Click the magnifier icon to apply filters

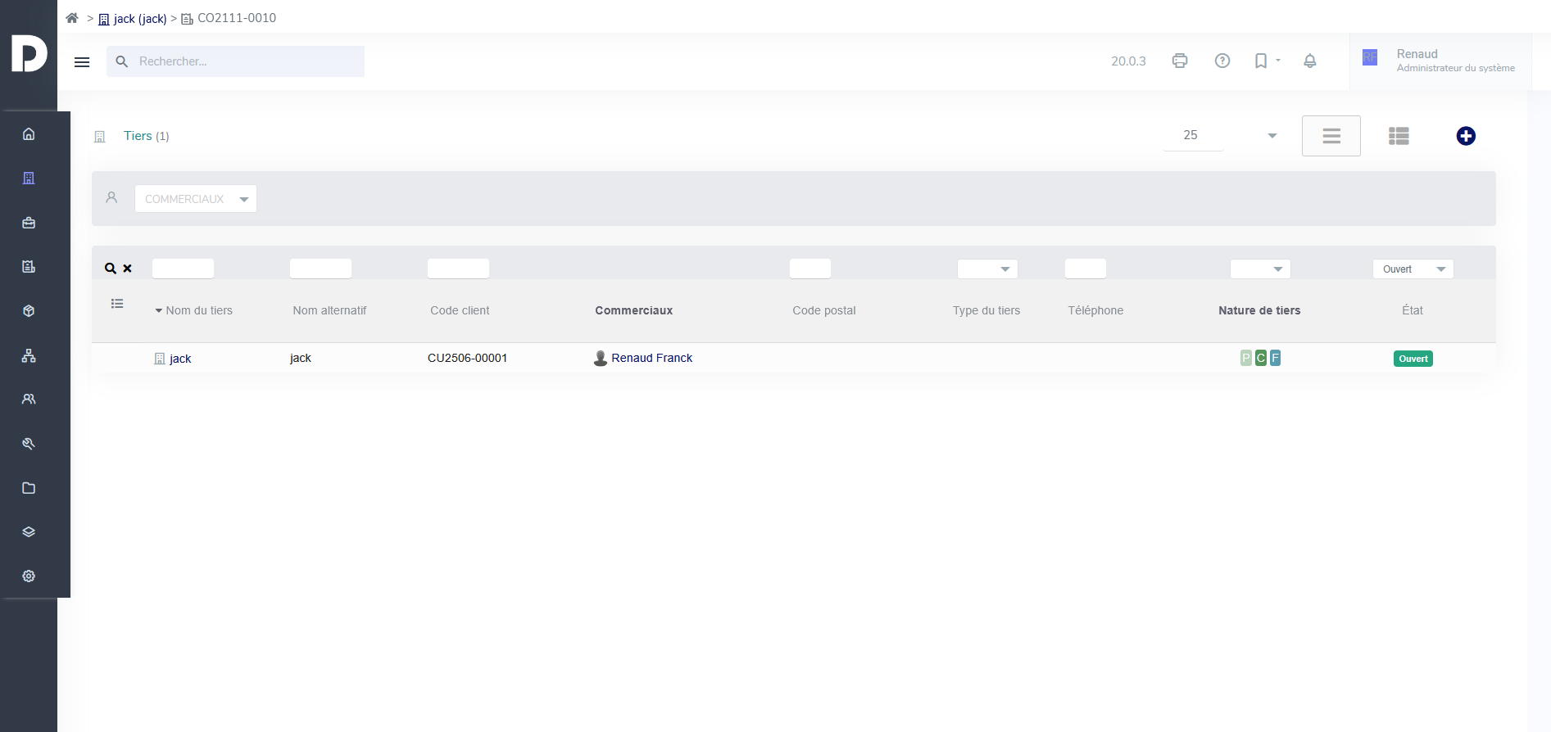[x=110, y=269]
